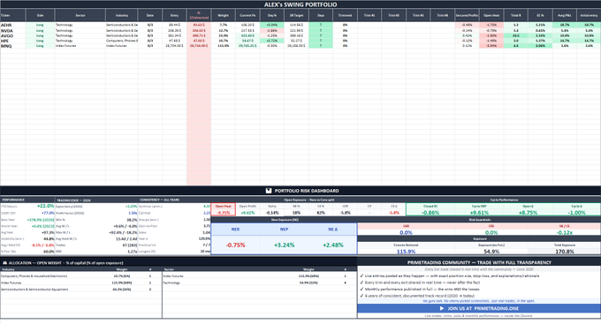The width and height of the screenshot is (601, 324).
Task: Click the NEP value +3.24%
Action: click(x=284, y=245)
